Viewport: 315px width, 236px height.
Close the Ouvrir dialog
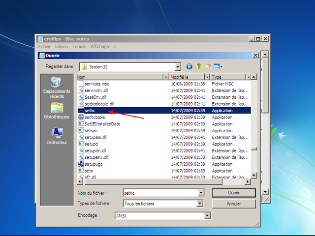[x=255, y=56]
